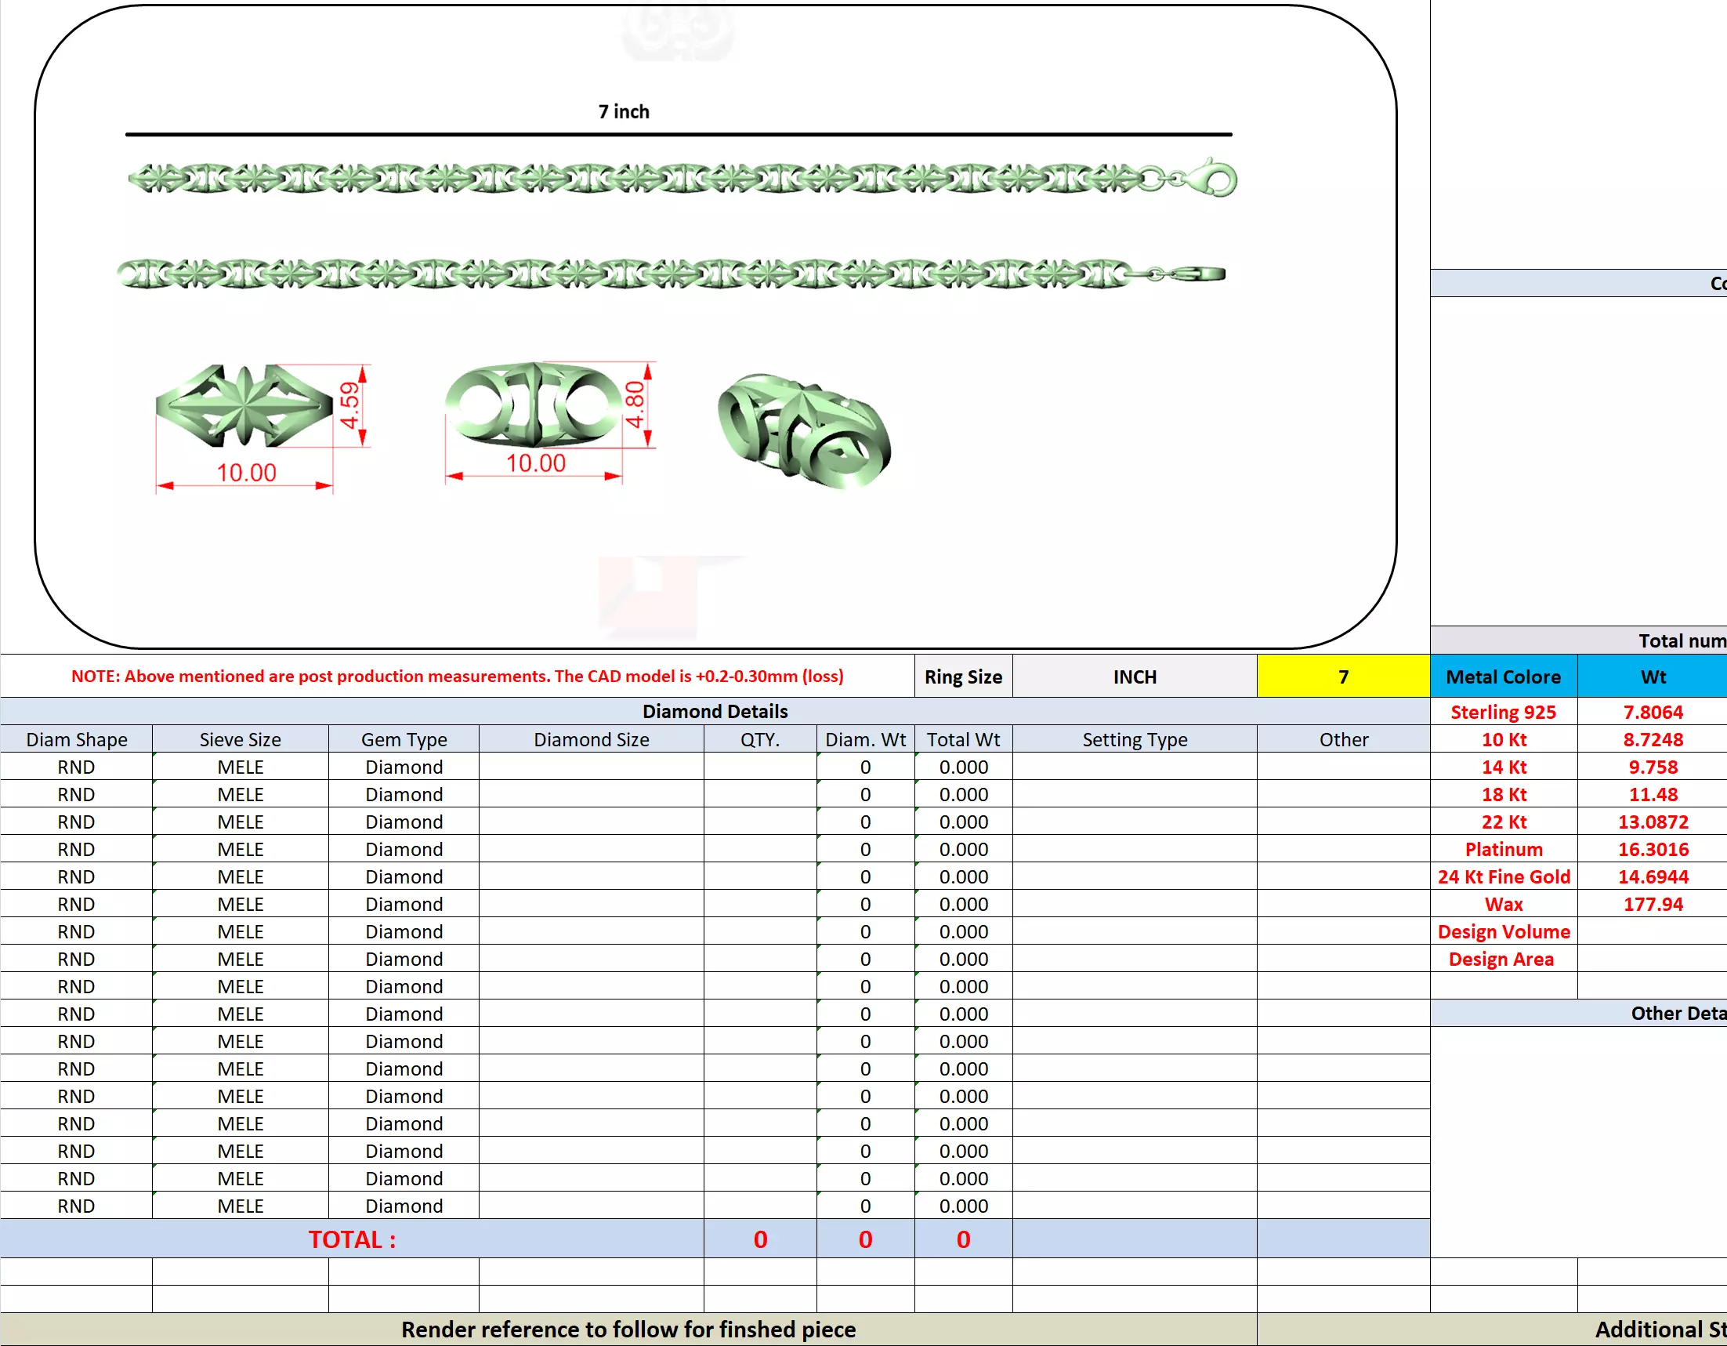This screenshot has width=1727, height=1346.
Task: Click the side-view link render with 4.80 dimension
Action: click(x=534, y=405)
